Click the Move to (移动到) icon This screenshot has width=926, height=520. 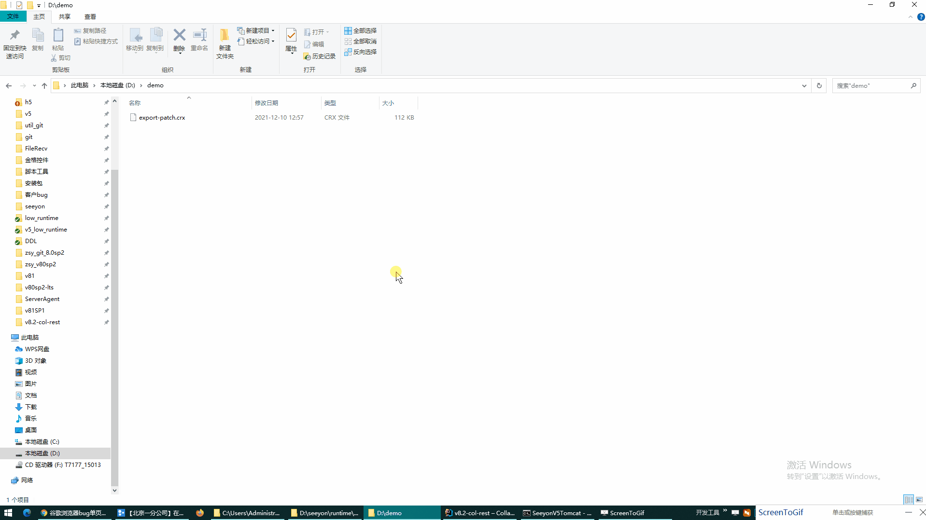135,40
